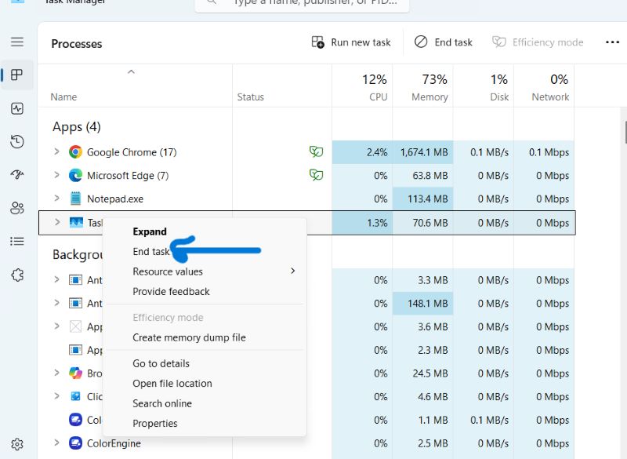Click the Col process icon above ColorEngine
Screen dimensions: 627x459
click(x=75, y=420)
